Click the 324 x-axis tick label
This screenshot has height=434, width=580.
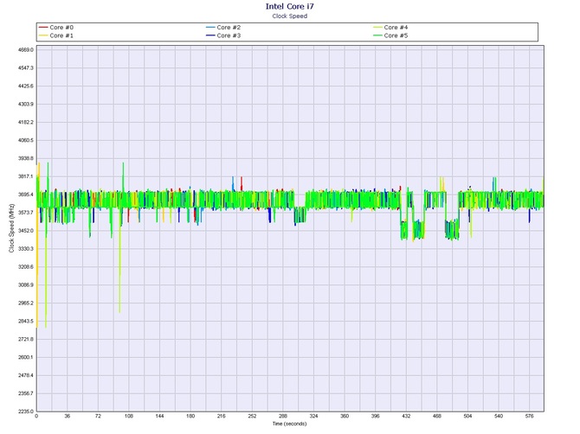tap(313, 416)
